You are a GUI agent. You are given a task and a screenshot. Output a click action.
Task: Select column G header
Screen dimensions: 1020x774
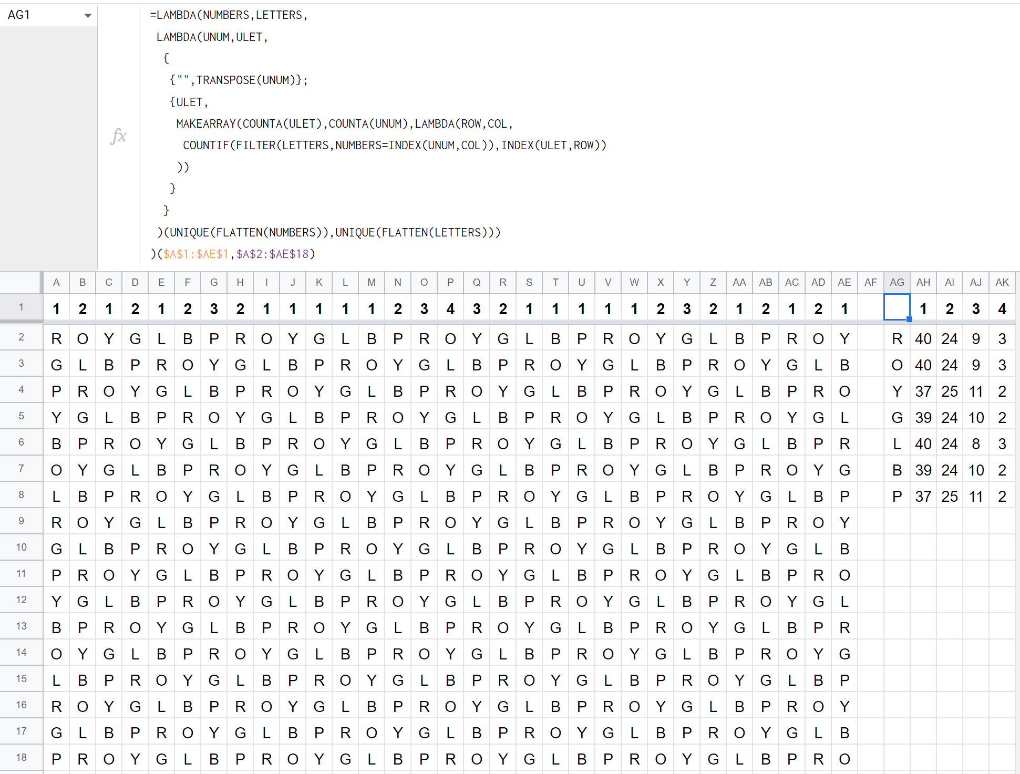pyautogui.click(x=214, y=283)
